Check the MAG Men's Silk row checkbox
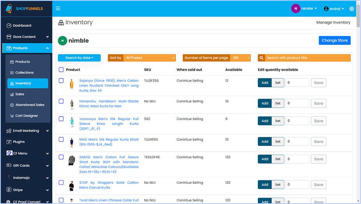This screenshot has width=361, height=204. pos(61,140)
